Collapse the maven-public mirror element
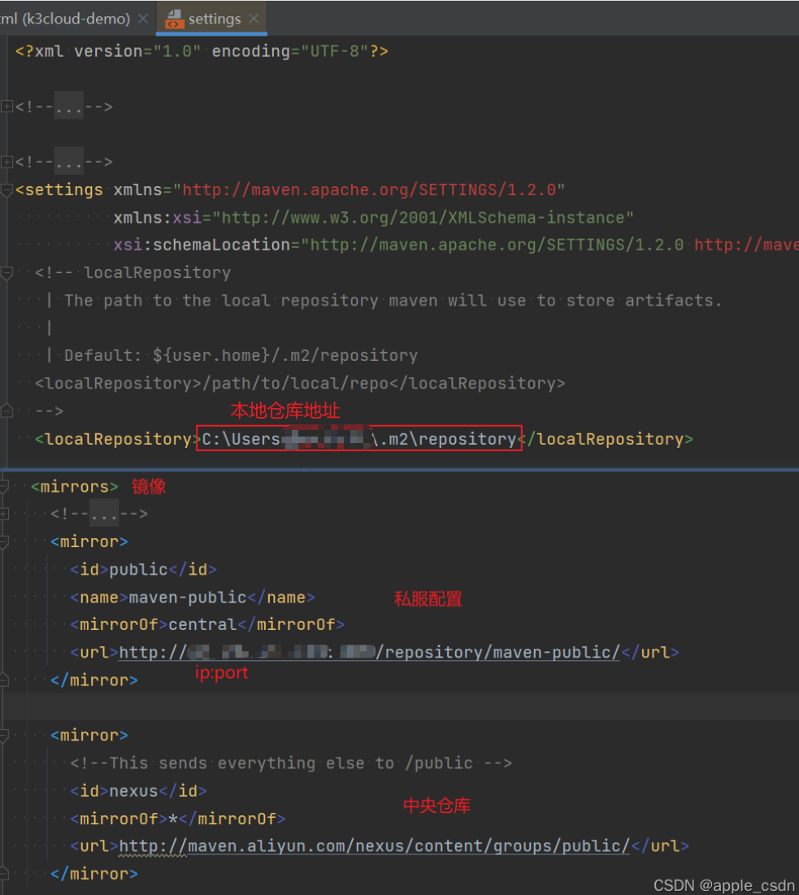799x895 pixels. point(4,541)
